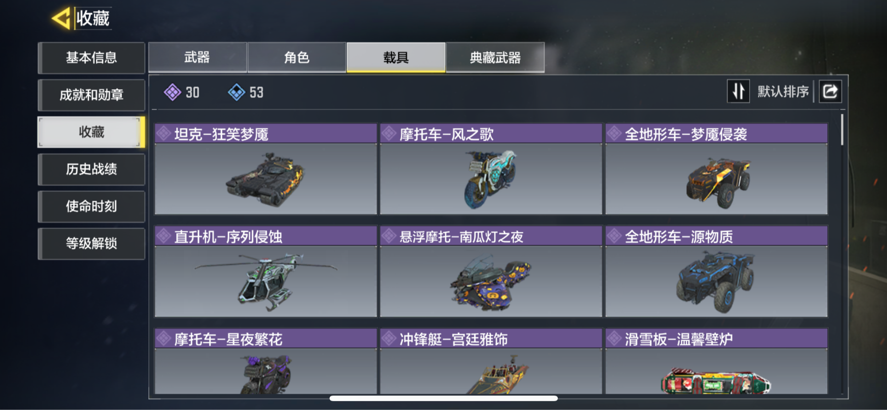Click the sort order arrows icon

pos(738,91)
